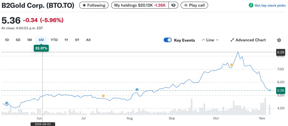
Task: Open the Advanced Chart view
Action: pos(248,40)
